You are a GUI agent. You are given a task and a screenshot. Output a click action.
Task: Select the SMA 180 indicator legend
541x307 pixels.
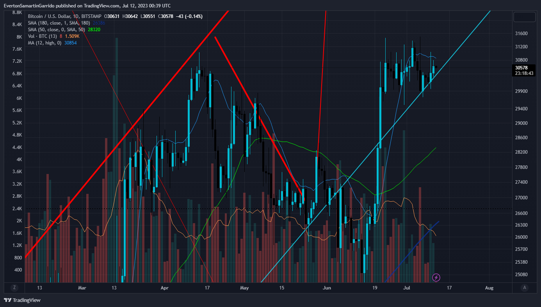tap(59, 23)
